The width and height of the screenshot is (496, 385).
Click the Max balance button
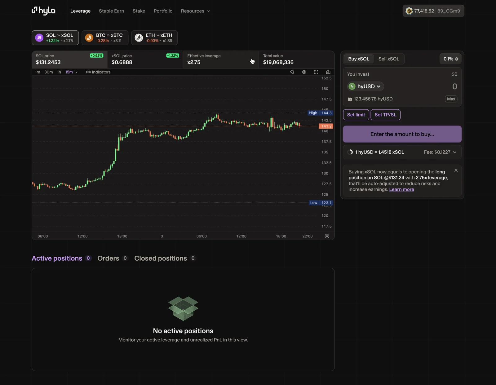(451, 99)
